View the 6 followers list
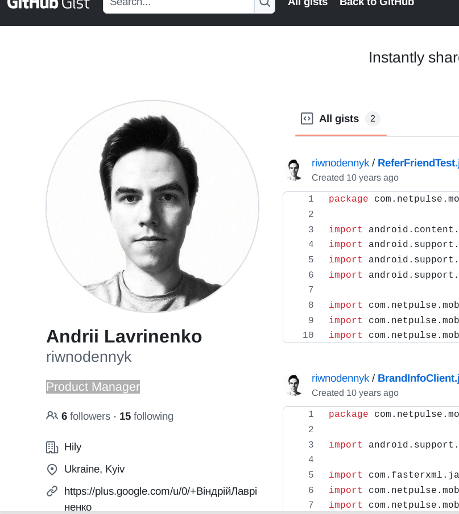459x514 pixels. pyautogui.click(x=86, y=416)
